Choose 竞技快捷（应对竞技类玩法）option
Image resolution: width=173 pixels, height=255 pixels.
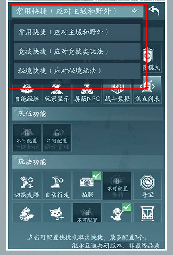[77, 51]
